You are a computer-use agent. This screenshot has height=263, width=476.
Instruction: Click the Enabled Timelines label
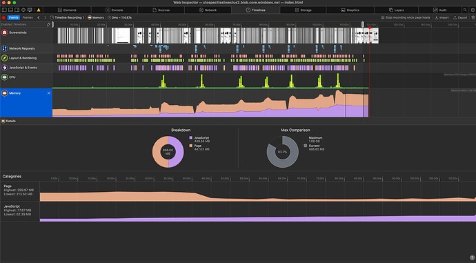coord(14,24)
